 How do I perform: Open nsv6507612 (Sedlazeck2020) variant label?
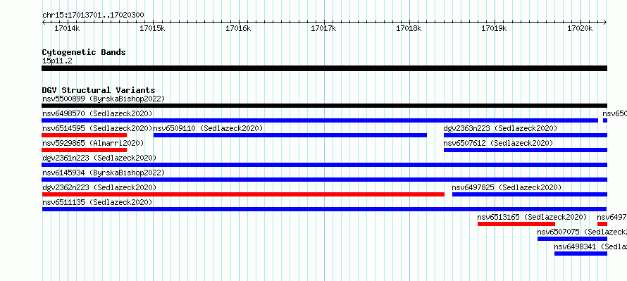pyautogui.click(x=498, y=143)
